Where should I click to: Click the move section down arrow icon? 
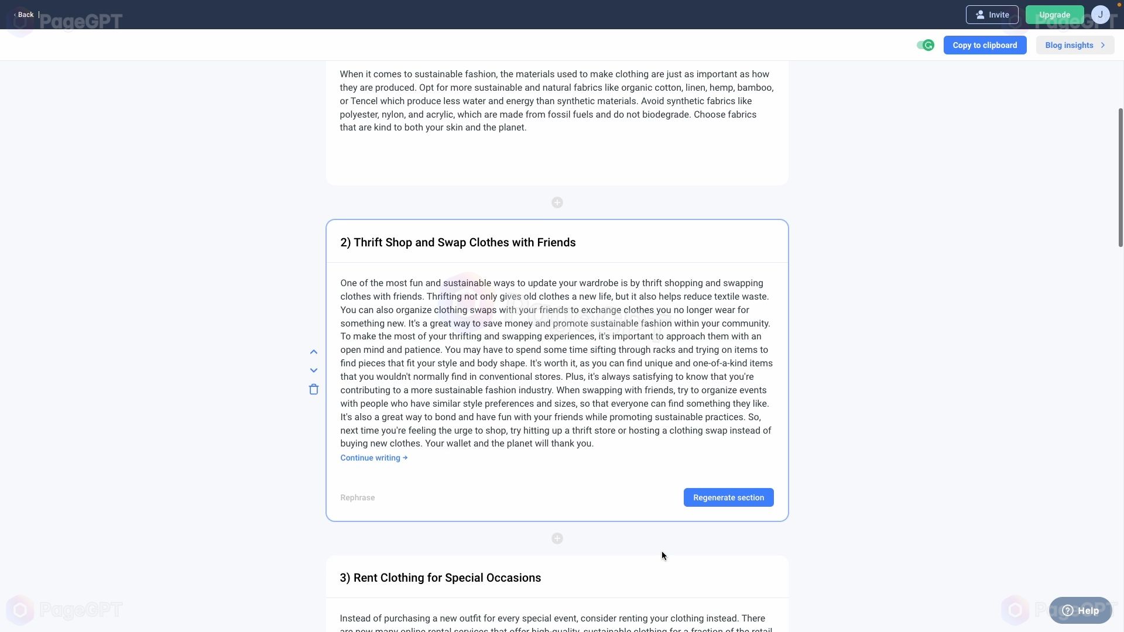coord(313,370)
